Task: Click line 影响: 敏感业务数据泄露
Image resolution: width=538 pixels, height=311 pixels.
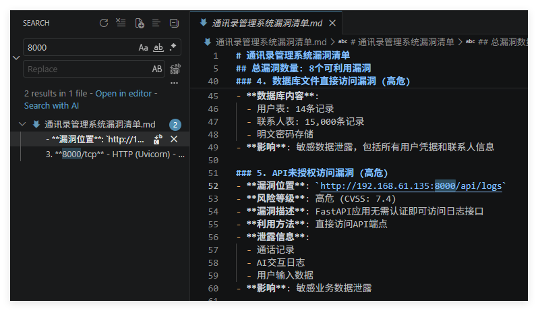Action: pyautogui.click(x=304, y=288)
